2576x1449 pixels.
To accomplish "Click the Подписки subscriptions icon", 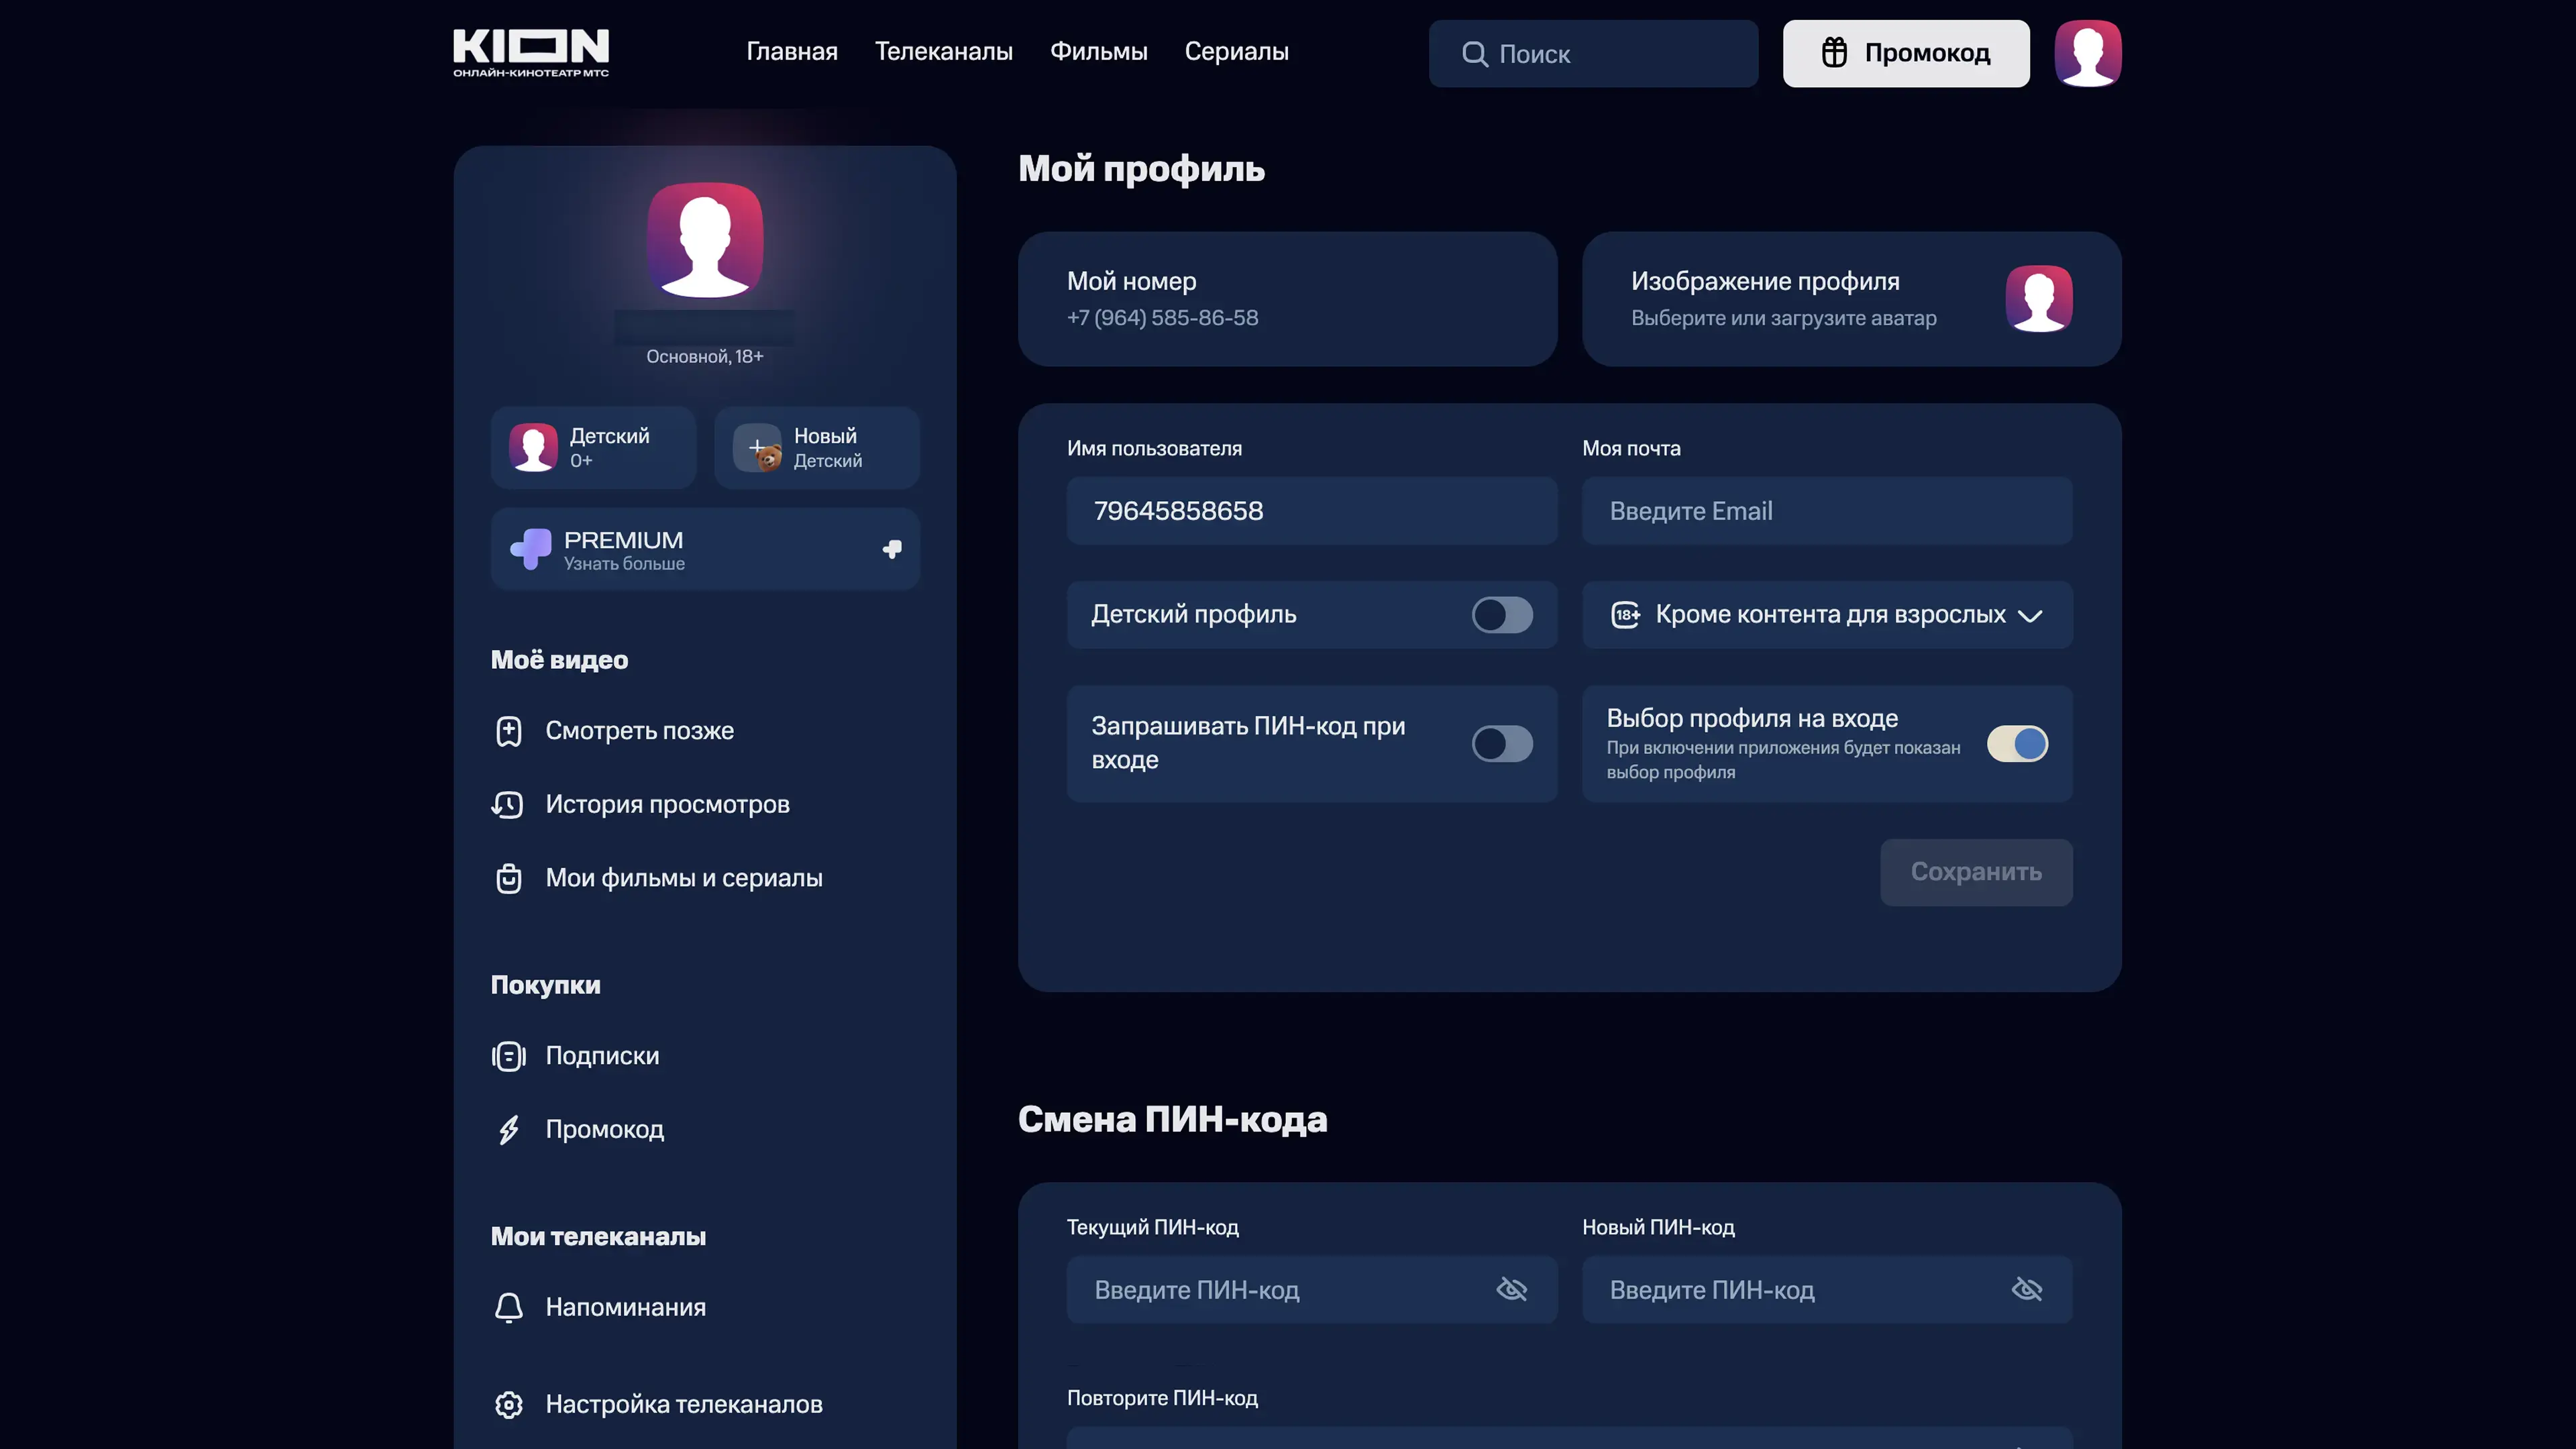I will coord(508,1056).
